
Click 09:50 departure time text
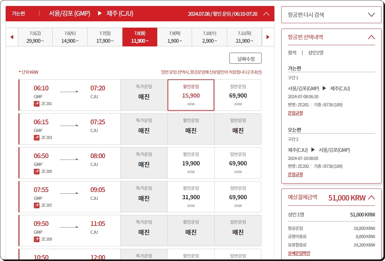(x=41, y=224)
